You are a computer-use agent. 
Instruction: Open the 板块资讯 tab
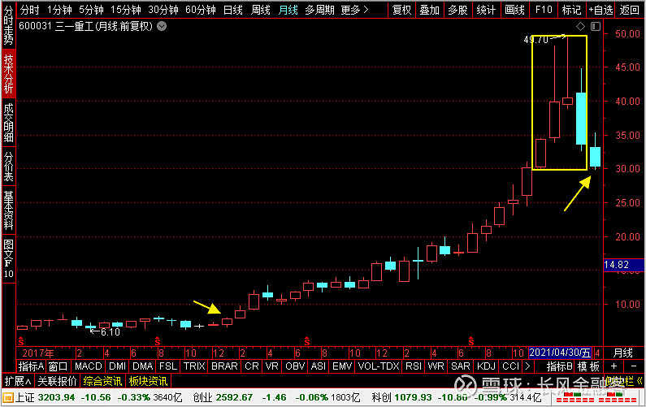[149, 381]
